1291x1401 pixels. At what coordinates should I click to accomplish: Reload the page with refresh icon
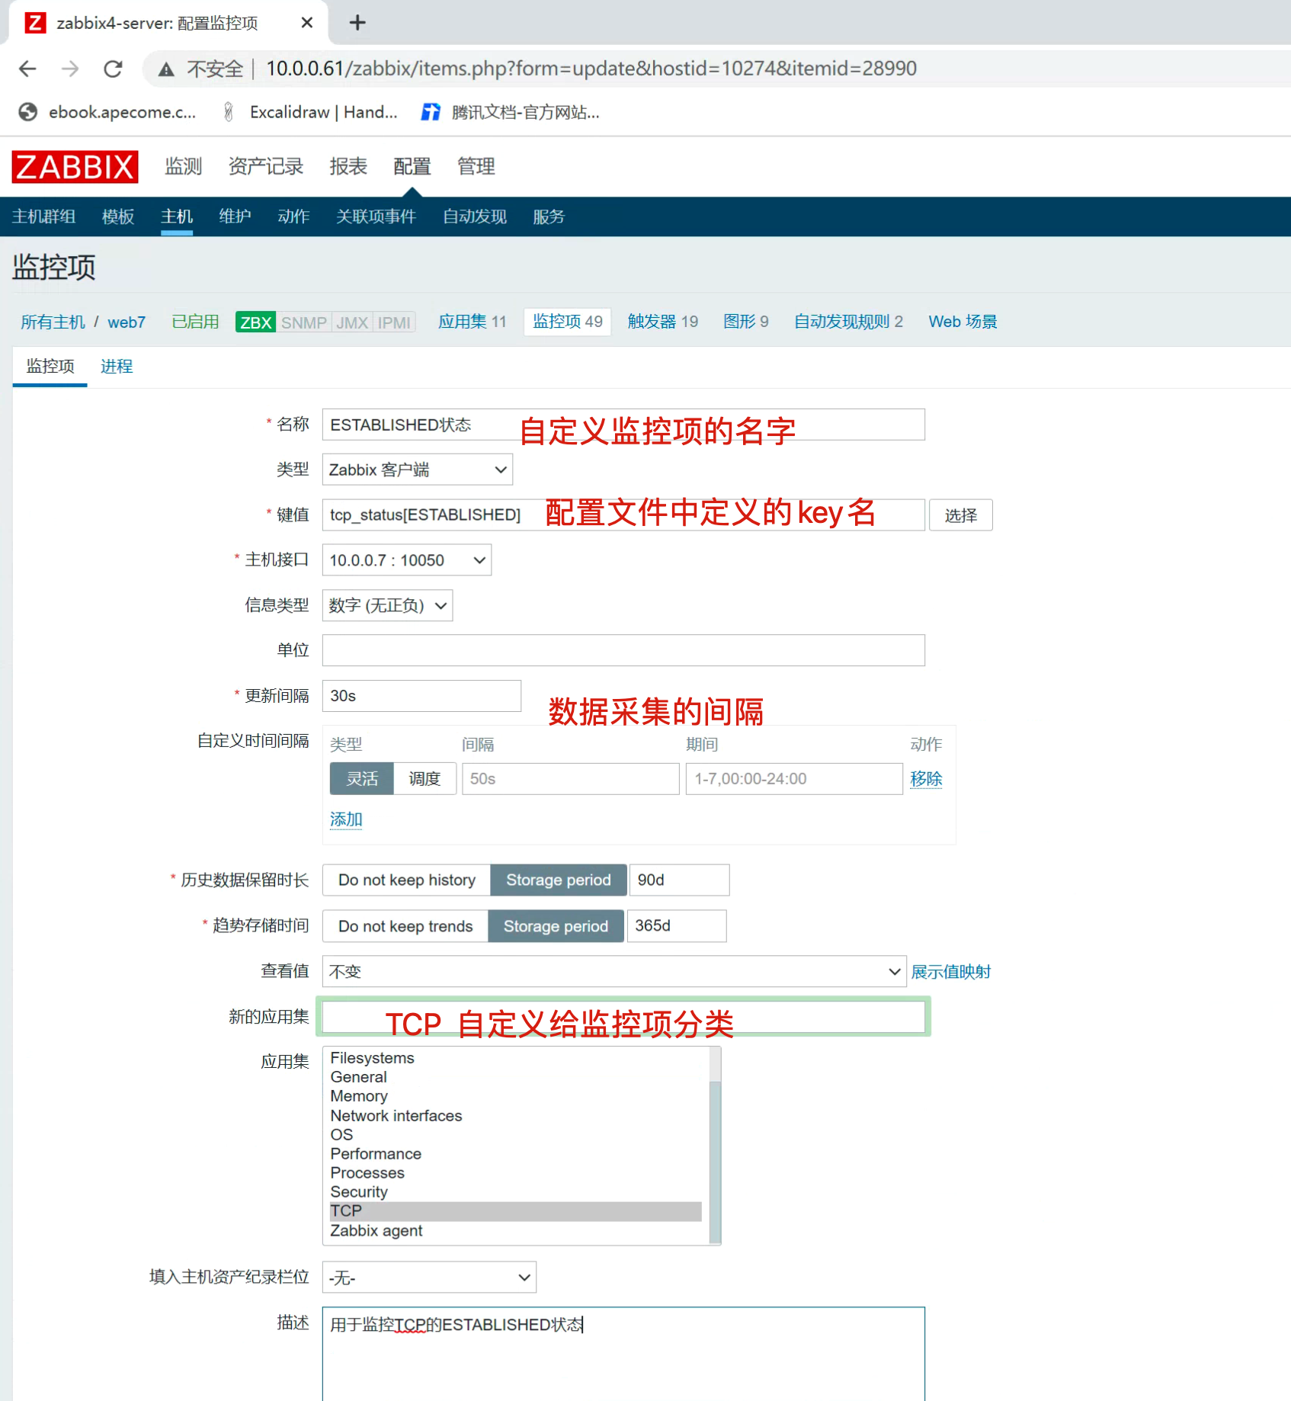pos(113,69)
